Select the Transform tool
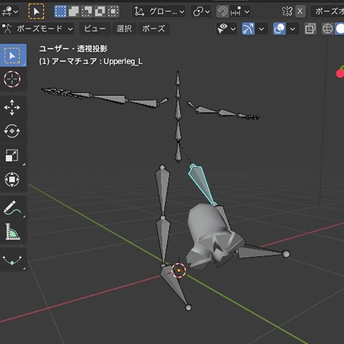 (x=12, y=179)
